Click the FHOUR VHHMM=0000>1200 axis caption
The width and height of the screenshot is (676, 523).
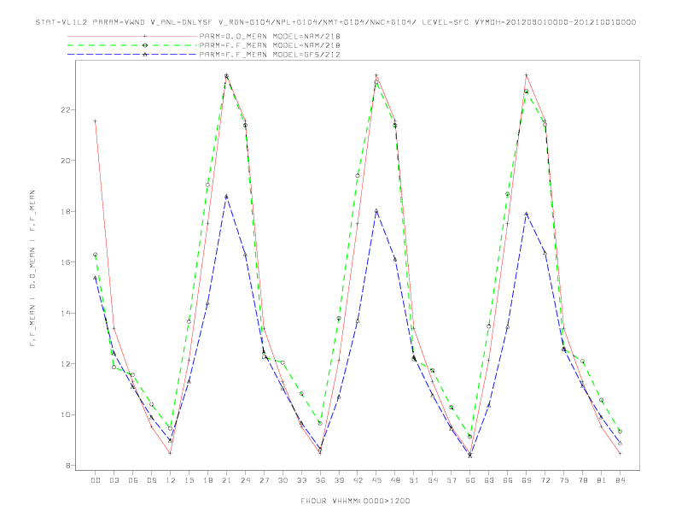click(x=355, y=501)
